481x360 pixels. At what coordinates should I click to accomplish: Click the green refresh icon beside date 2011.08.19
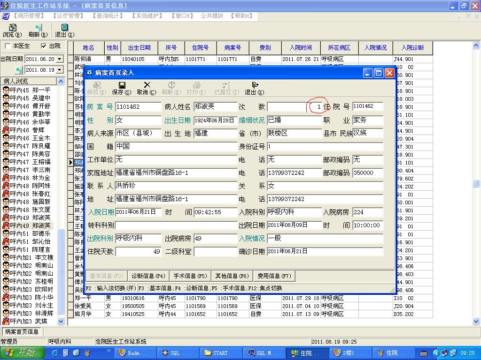pos(19,70)
